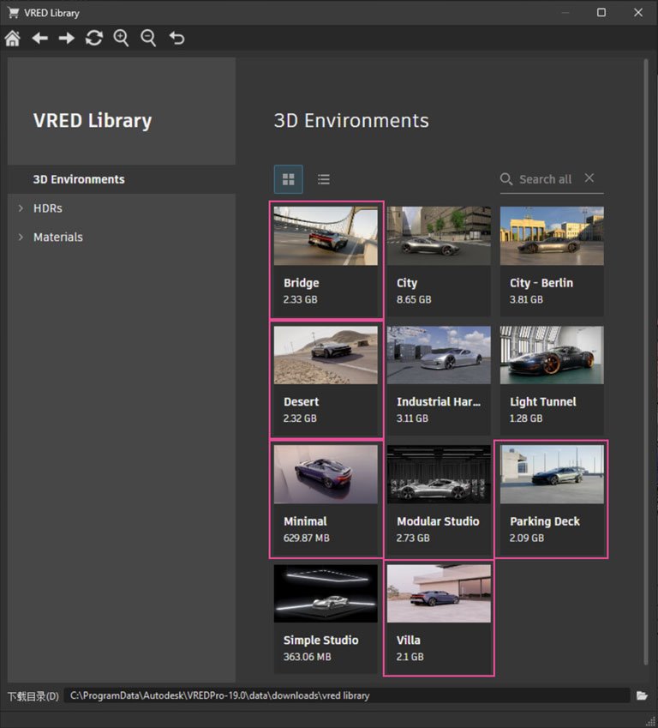Select the HDRs sidebar item
Screen dimensions: 658x728
pos(48,208)
